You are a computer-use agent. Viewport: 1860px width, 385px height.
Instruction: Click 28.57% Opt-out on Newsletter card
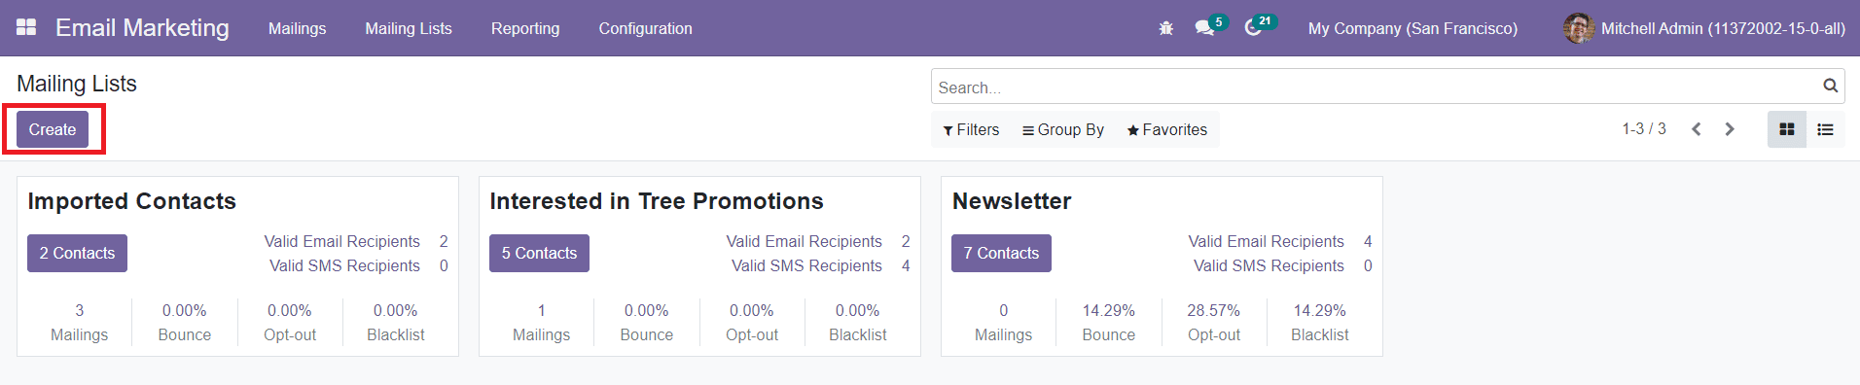1214,322
